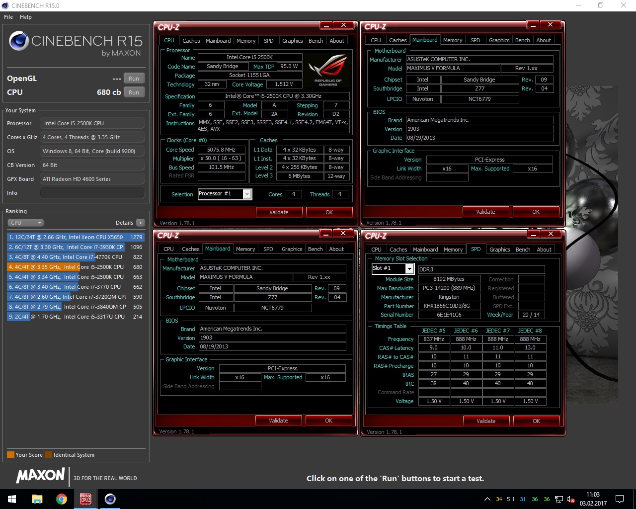
Task: Launch Google Chrome from the taskbar
Action: tap(62, 499)
